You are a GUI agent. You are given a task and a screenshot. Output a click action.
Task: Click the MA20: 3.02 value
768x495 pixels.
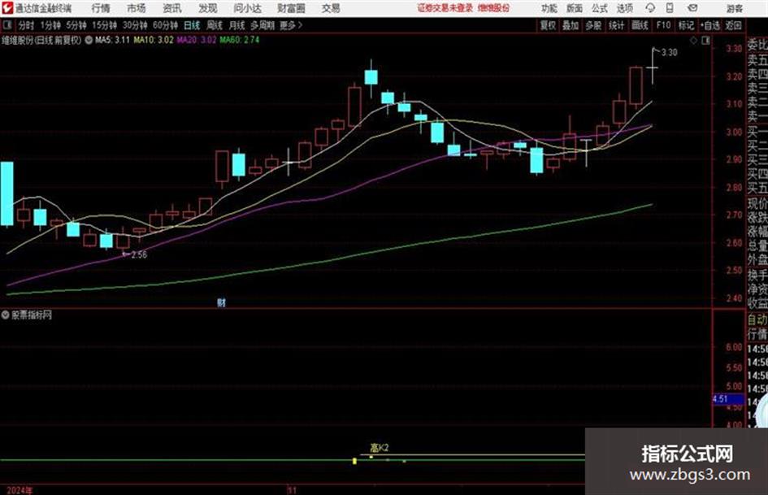pos(197,40)
